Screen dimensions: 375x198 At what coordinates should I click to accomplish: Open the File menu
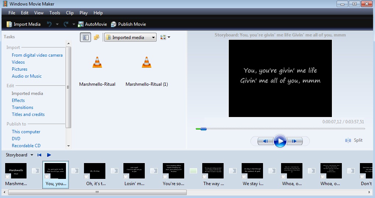[x=12, y=13]
